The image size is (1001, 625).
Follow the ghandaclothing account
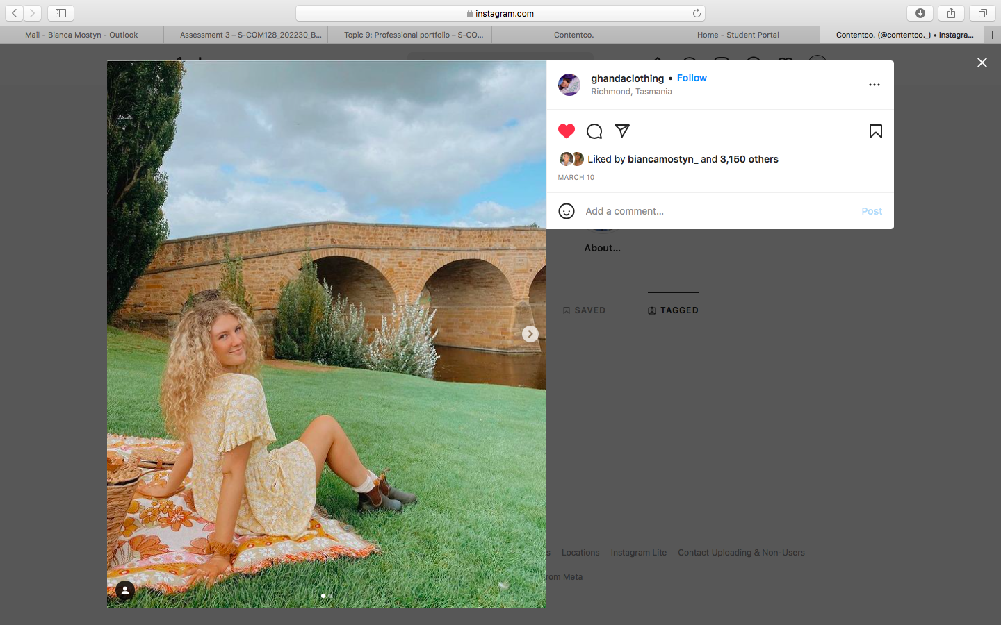click(692, 78)
